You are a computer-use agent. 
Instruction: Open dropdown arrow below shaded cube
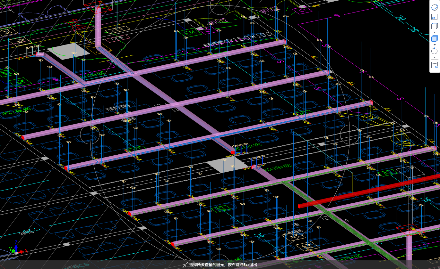[434, 45]
